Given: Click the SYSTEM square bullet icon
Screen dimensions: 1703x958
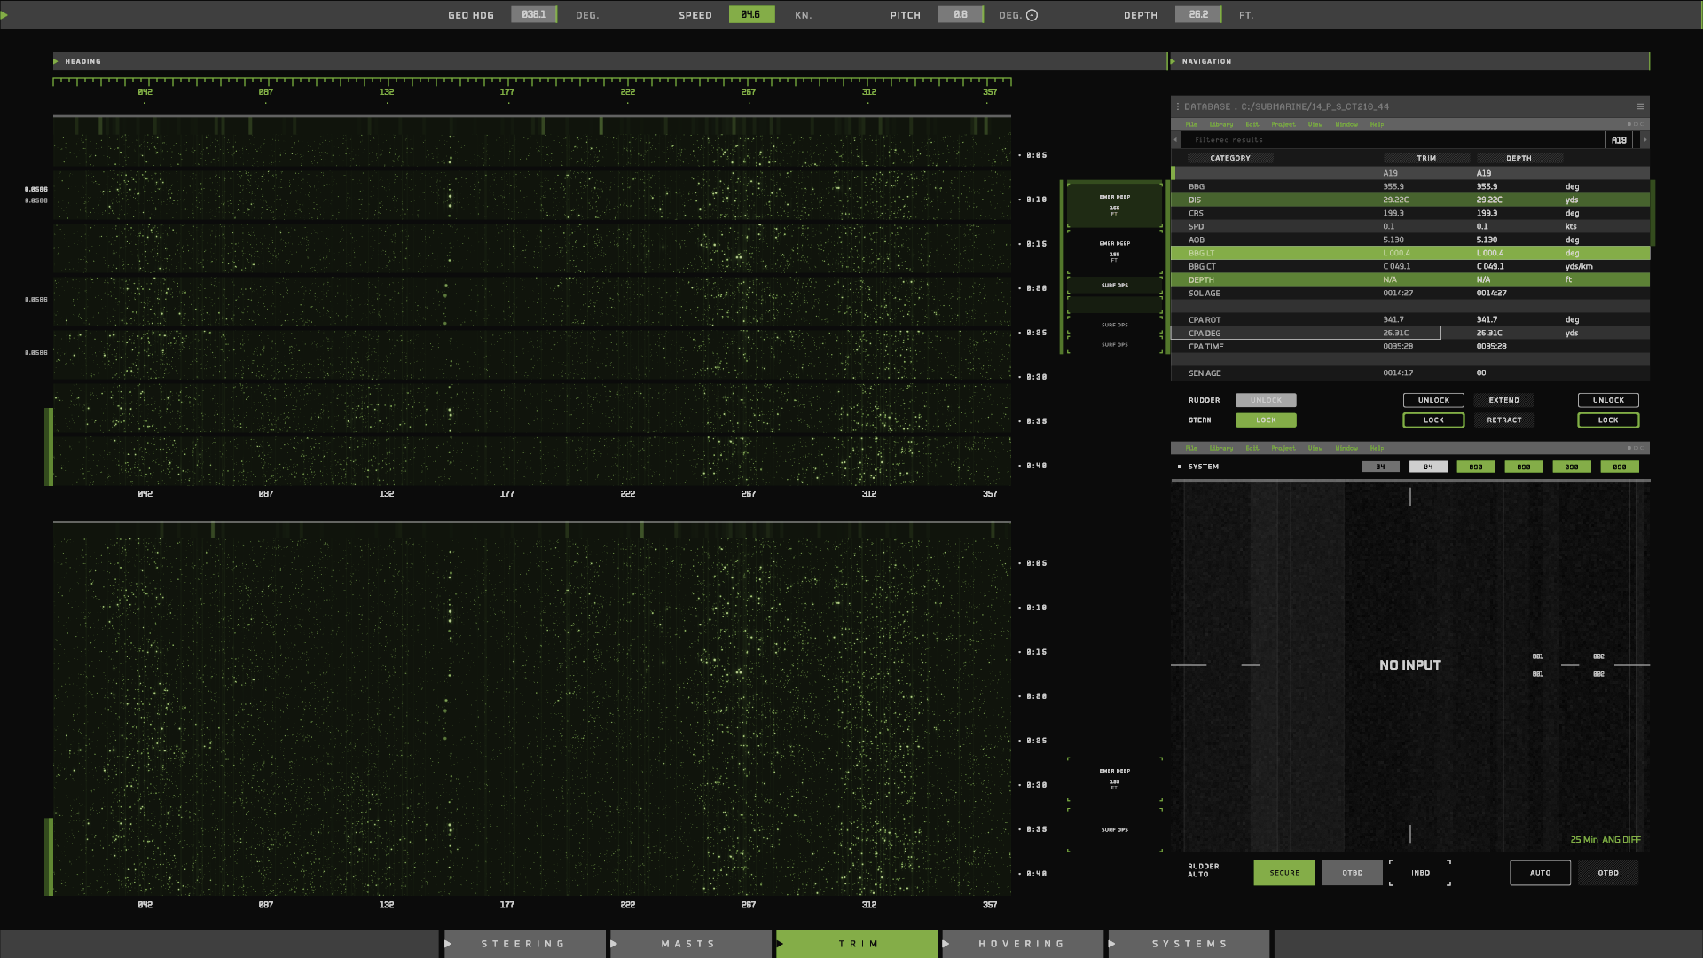Looking at the screenshot, I should click(1180, 467).
